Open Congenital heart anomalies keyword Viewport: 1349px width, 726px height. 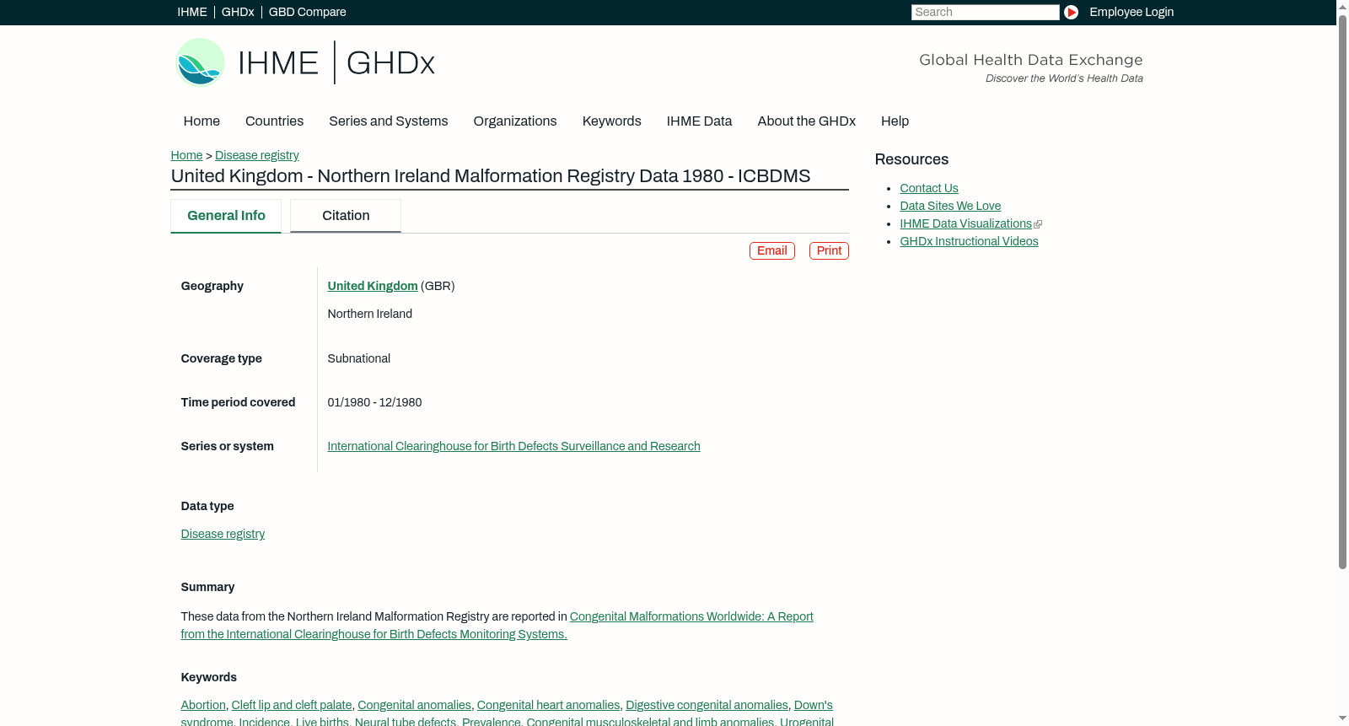[x=548, y=705]
